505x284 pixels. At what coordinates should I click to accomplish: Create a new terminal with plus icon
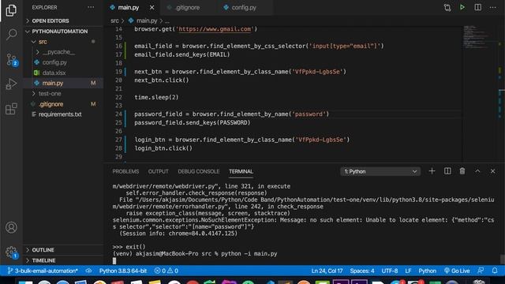[x=432, y=171]
